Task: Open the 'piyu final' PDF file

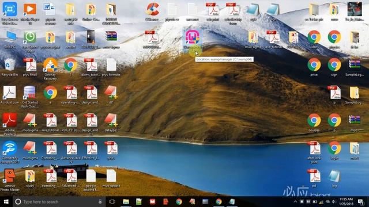Action: [30, 65]
